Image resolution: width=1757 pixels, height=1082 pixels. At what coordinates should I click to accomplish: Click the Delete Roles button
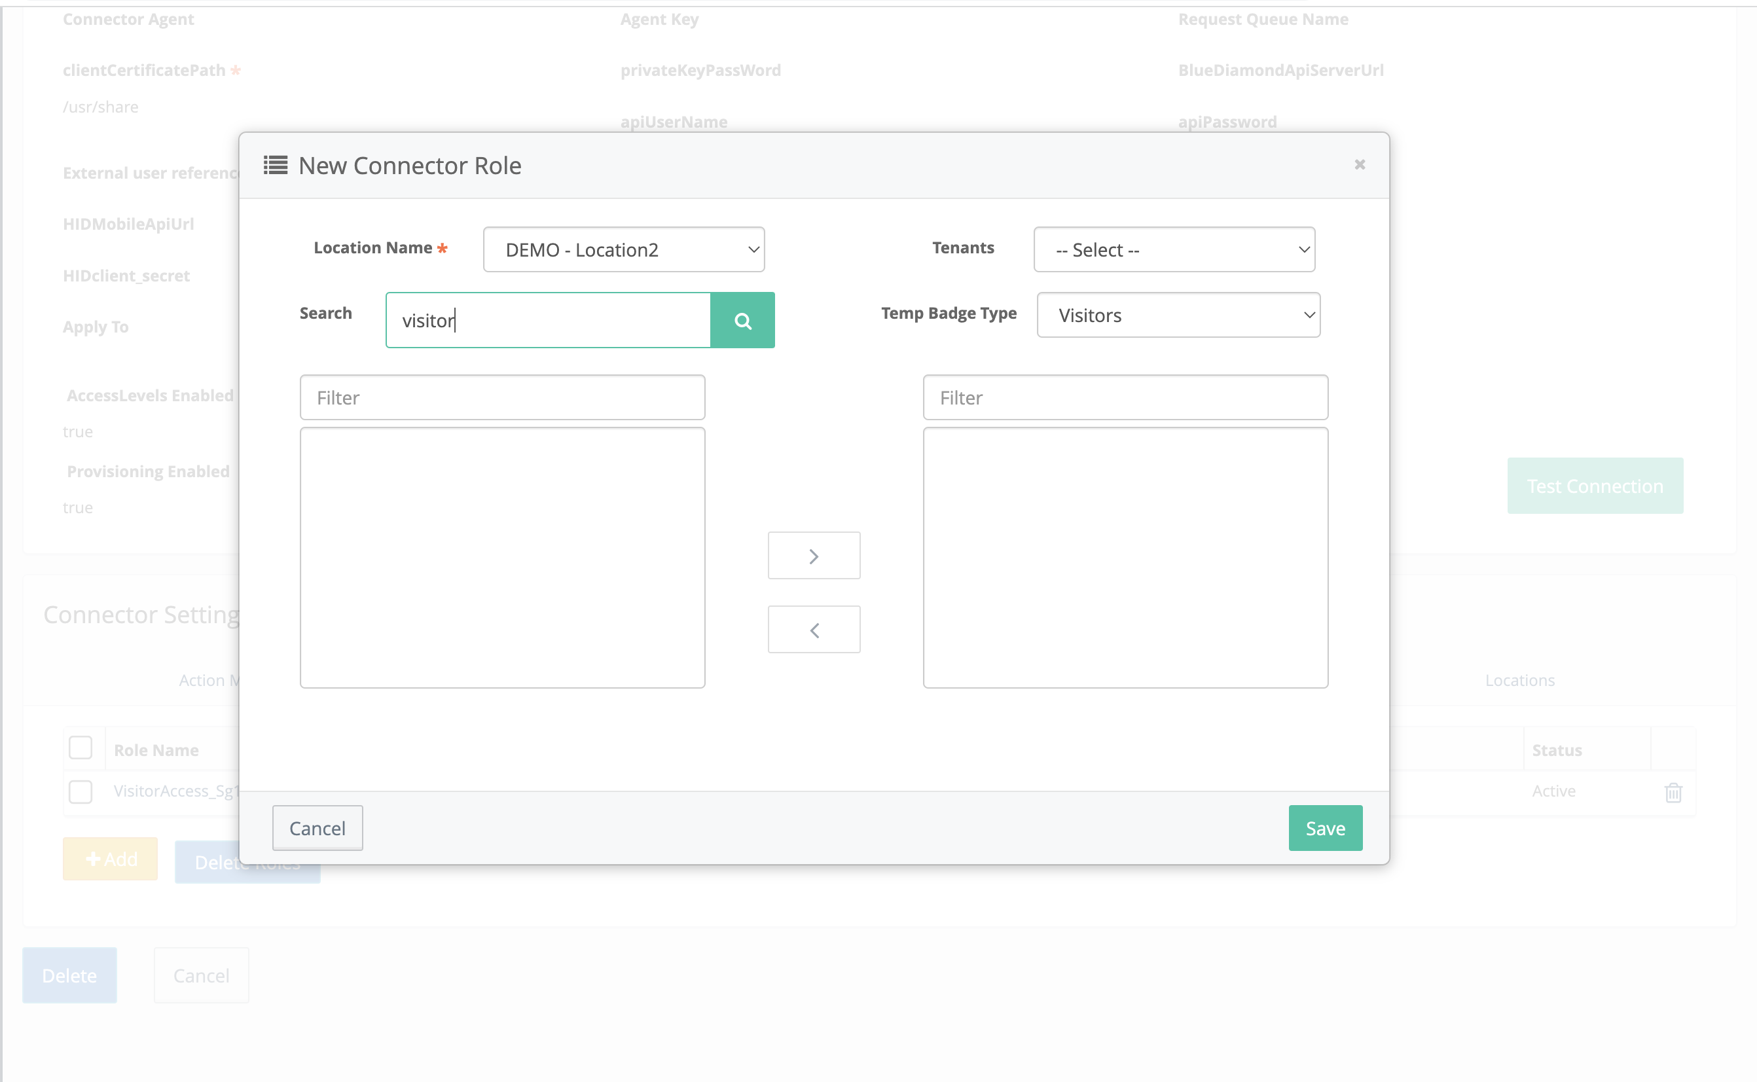click(x=247, y=861)
